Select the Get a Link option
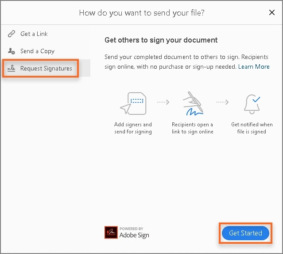 [34, 34]
